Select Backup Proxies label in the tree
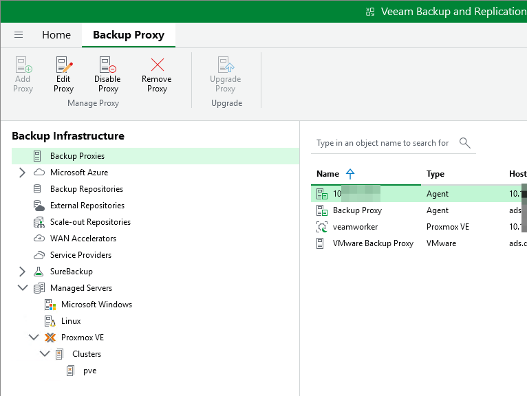 point(77,156)
